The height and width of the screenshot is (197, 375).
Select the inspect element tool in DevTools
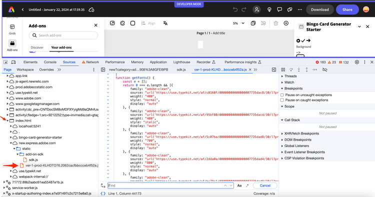tap(5, 62)
